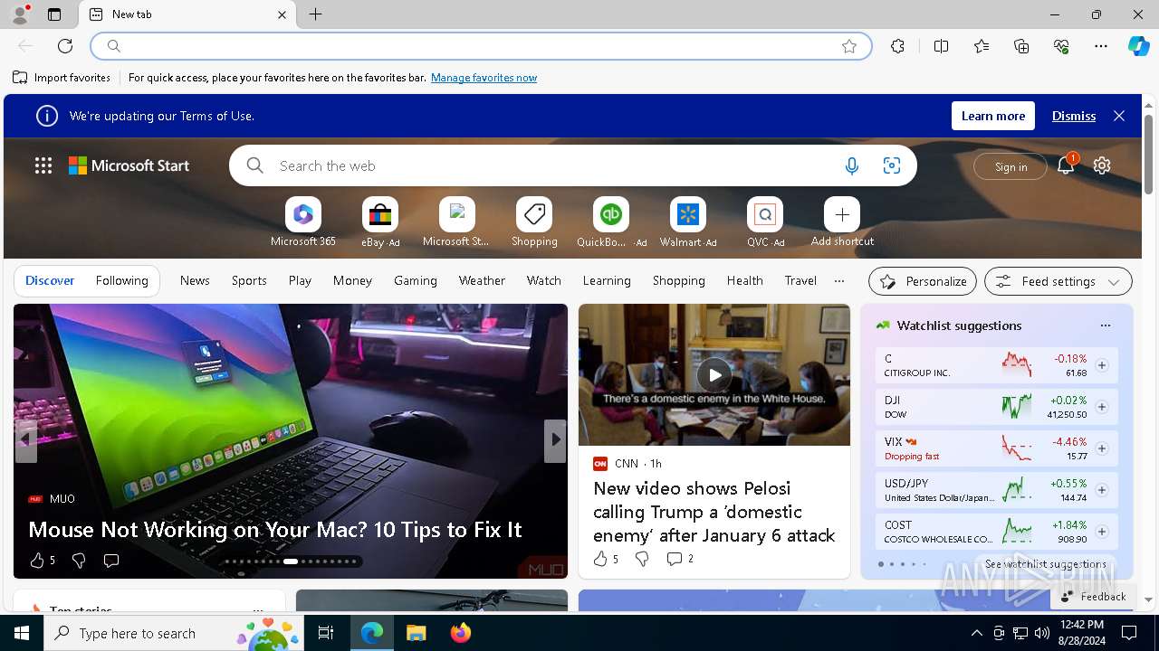Viewport: 1159px width, 651px height.
Task: Open Settings and more ellipsis menu
Action: (x=1101, y=46)
